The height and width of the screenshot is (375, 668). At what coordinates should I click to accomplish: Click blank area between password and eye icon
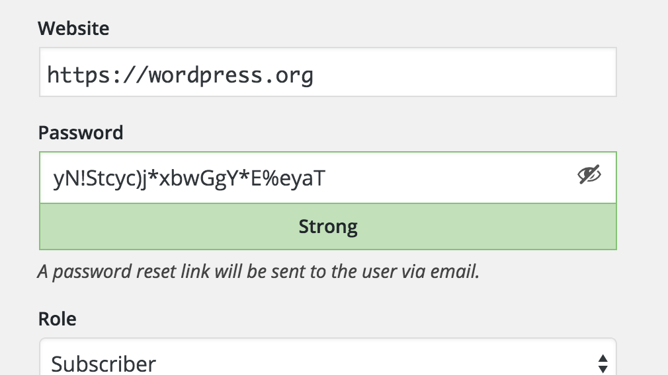(x=450, y=178)
